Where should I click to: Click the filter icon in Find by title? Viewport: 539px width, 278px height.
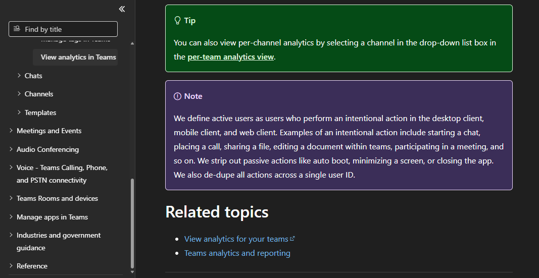pyautogui.click(x=17, y=29)
